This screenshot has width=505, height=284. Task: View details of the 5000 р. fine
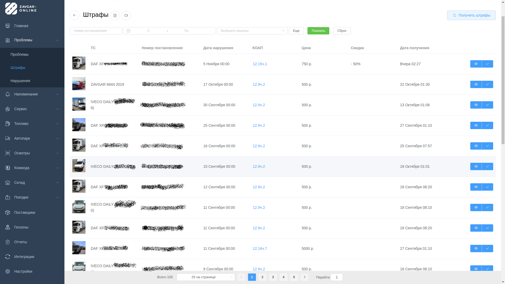(x=476, y=248)
